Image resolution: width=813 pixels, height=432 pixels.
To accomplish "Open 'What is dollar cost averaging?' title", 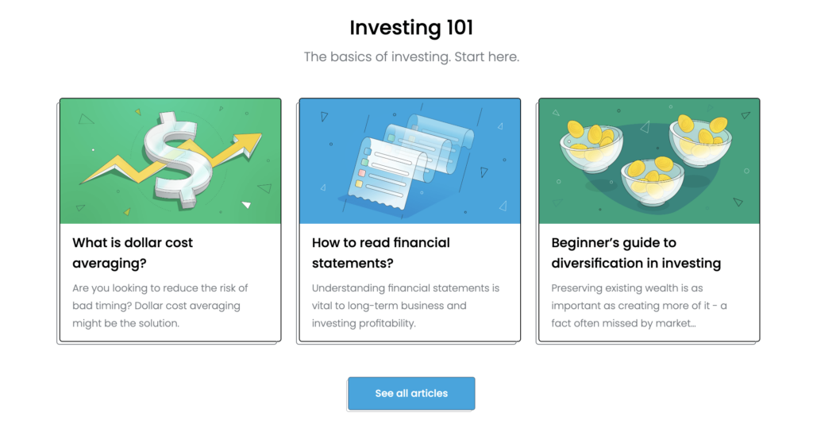I will [133, 253].
